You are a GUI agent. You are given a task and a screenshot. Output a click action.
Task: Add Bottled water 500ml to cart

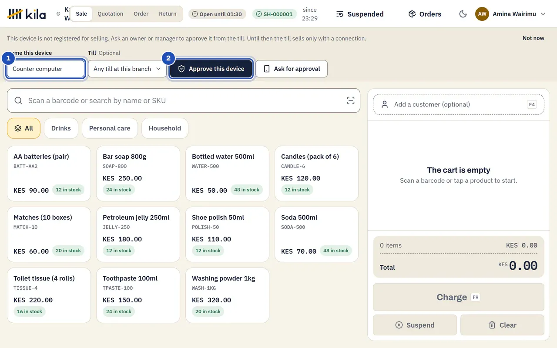pos(228,174)
